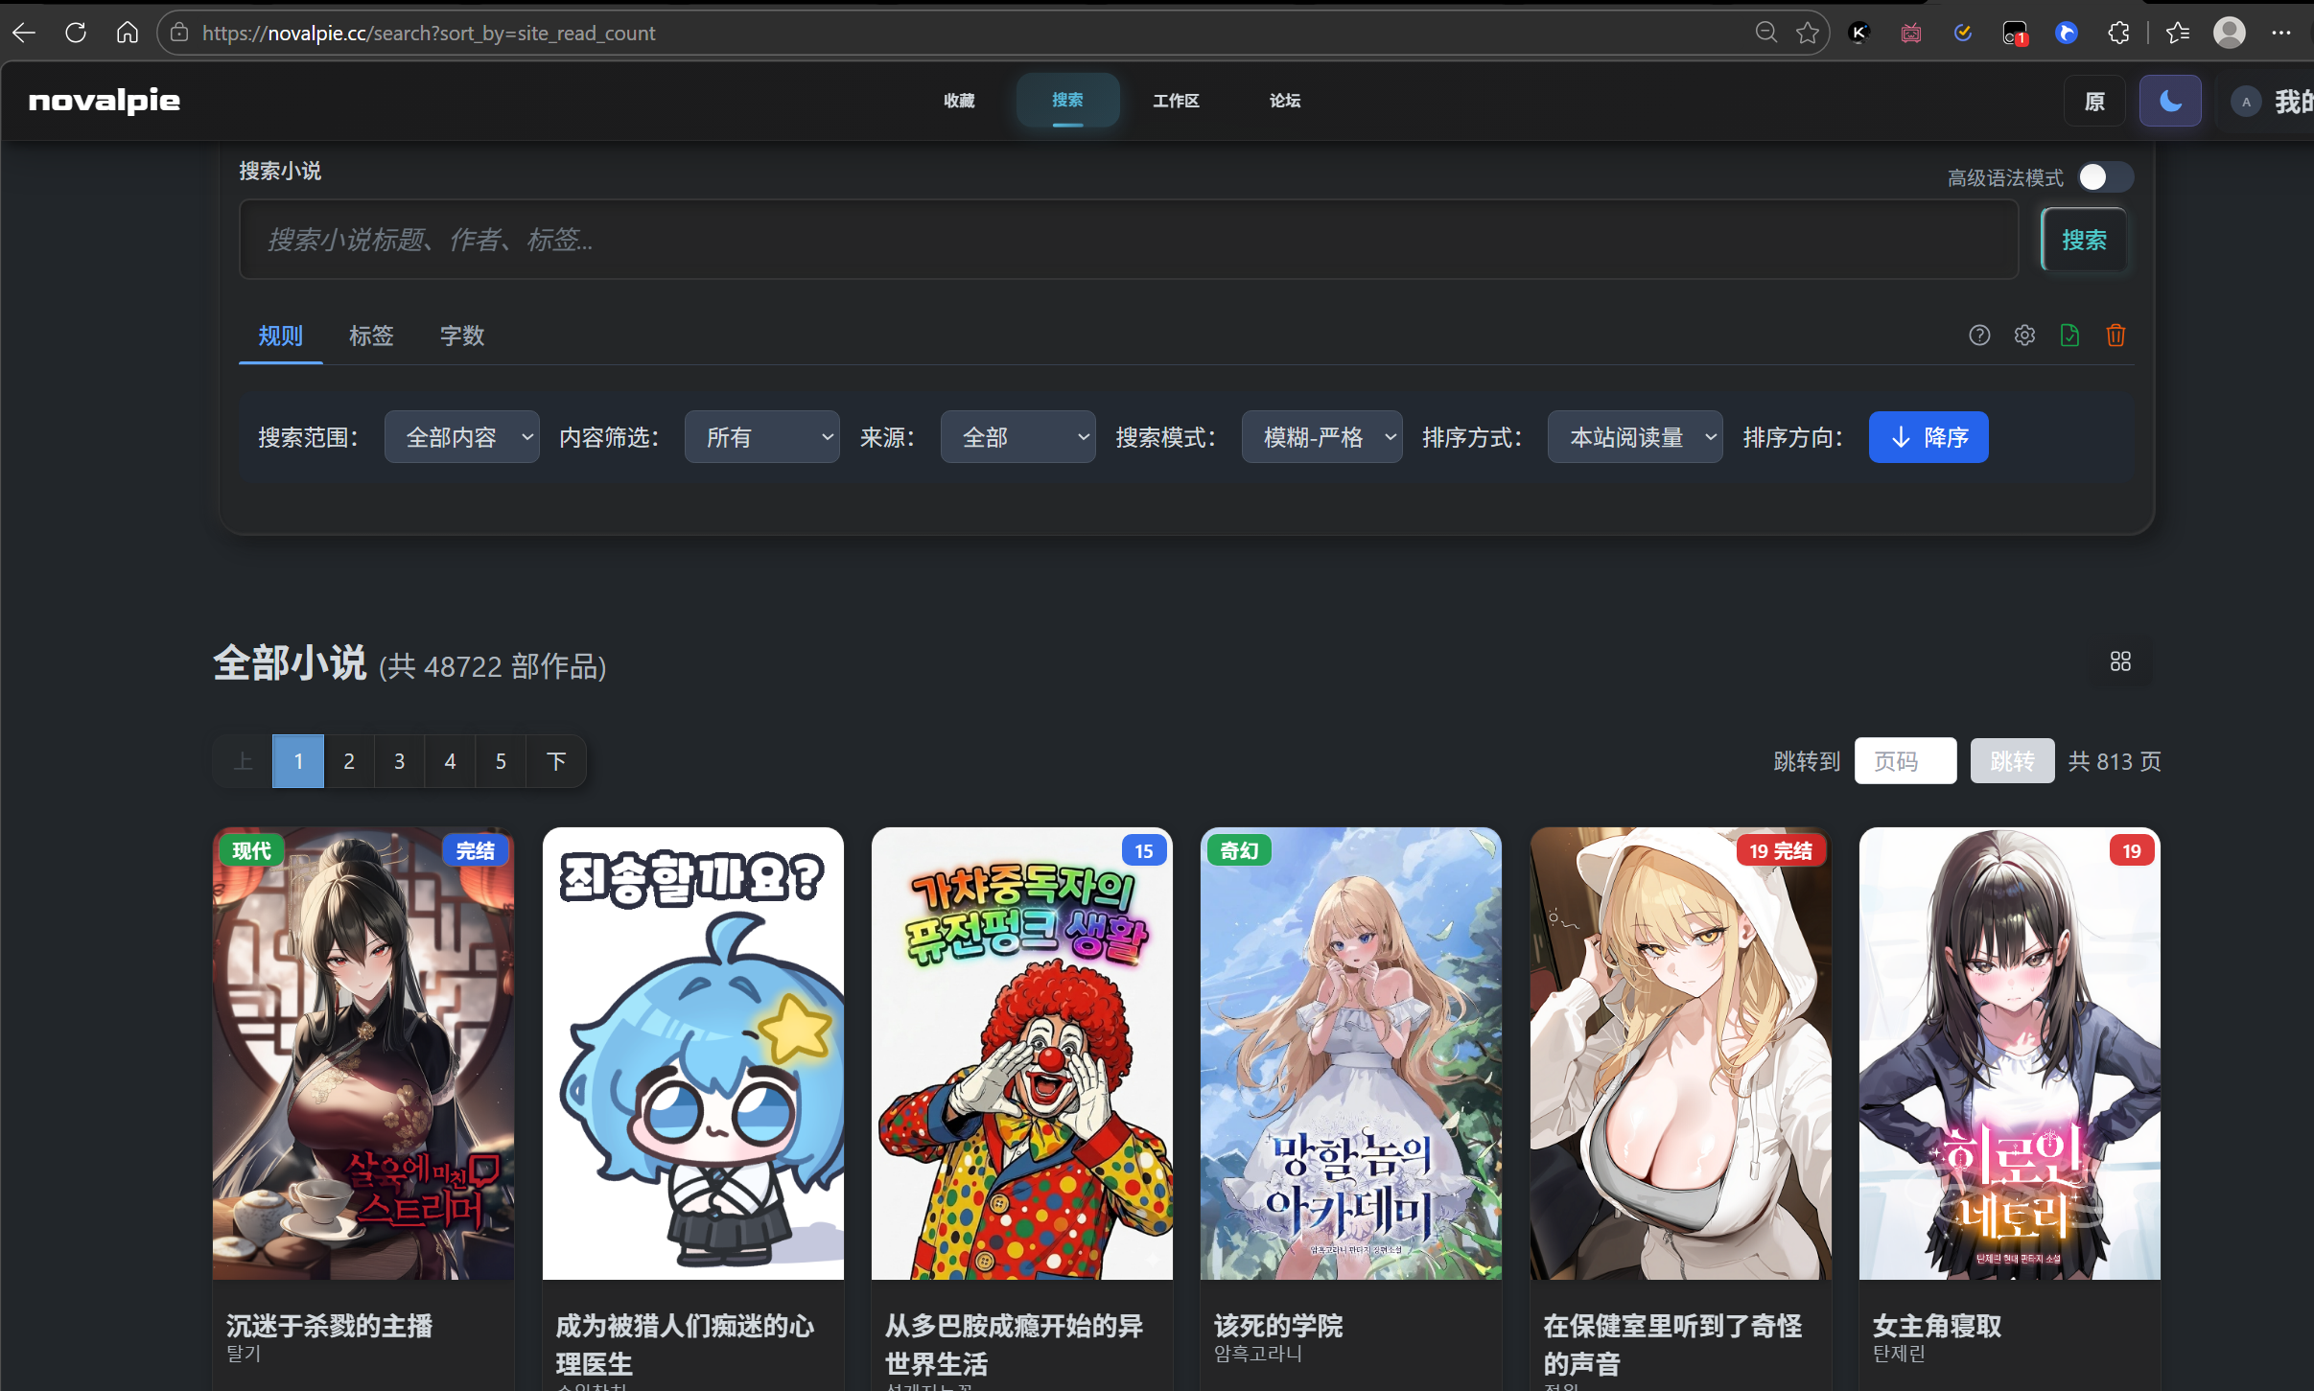Toggle the 高级语法模式 switch
This screenshot has height=1391, width=2314.
click(x=2105, y=177)
